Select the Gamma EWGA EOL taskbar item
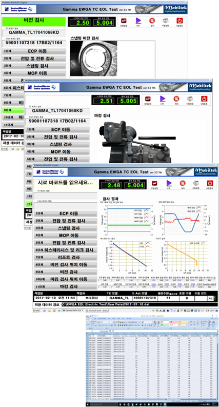Viewport: 219px width, 407px height. (73, 311)
